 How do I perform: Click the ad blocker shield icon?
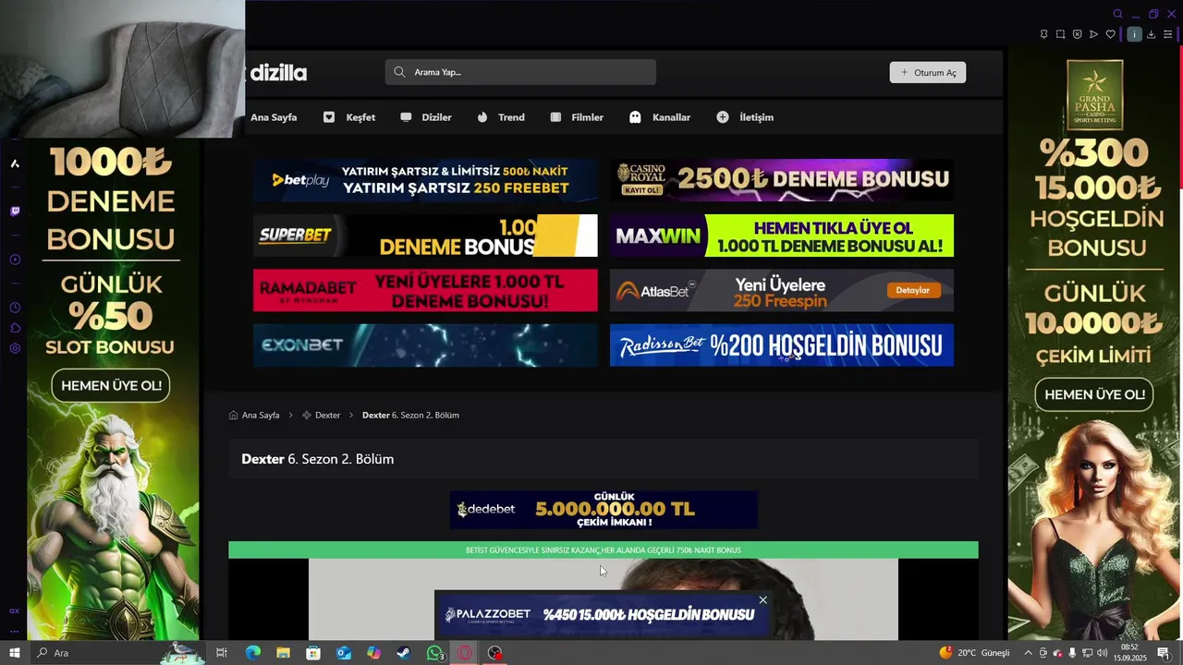[x=1077, y=34]
